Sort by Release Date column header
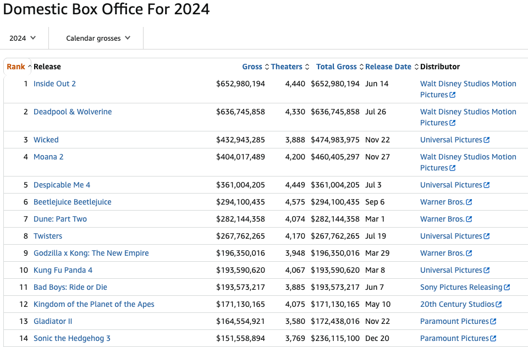 pos(388,67)
